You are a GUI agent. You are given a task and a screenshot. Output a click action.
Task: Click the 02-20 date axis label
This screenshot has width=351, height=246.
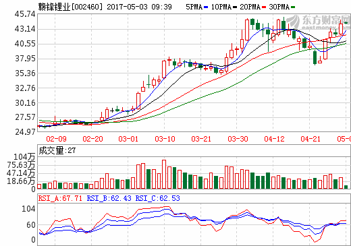click(92, 139)
